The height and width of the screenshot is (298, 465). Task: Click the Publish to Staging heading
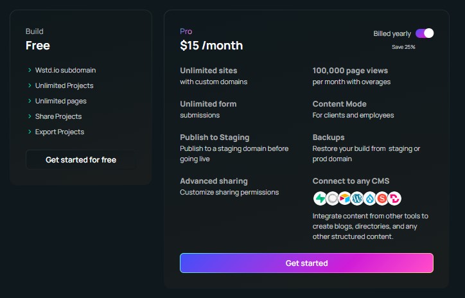[x=215, y=137]
